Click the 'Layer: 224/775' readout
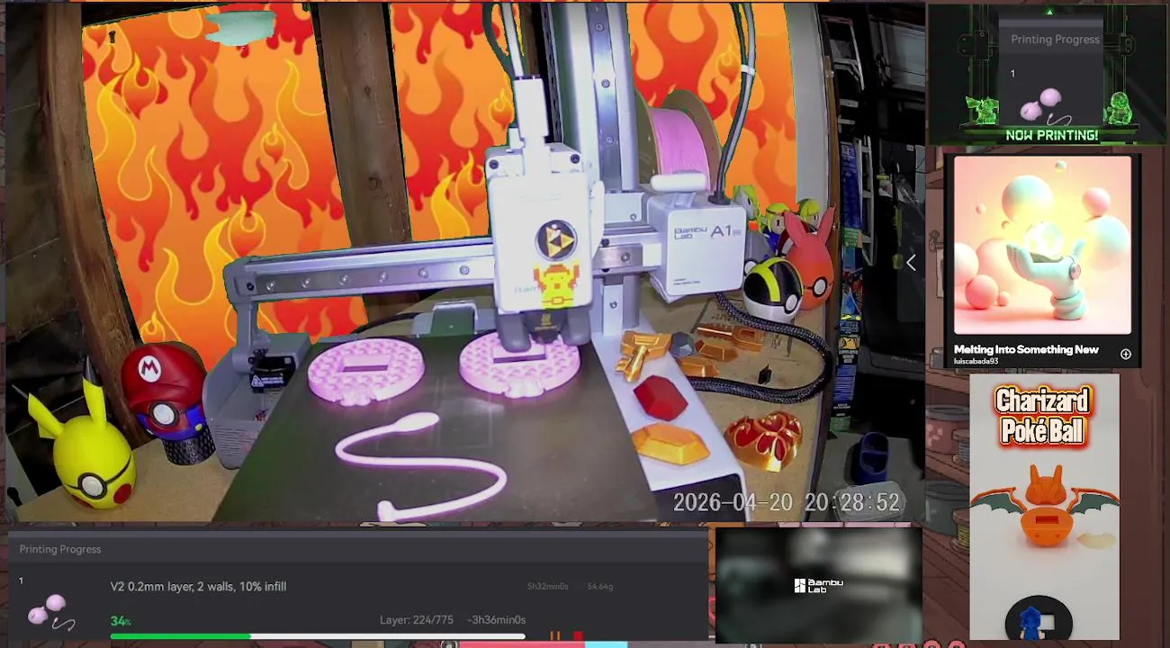Image resolution: width=1170 pixels, height=648 pixels. [416, 620]
